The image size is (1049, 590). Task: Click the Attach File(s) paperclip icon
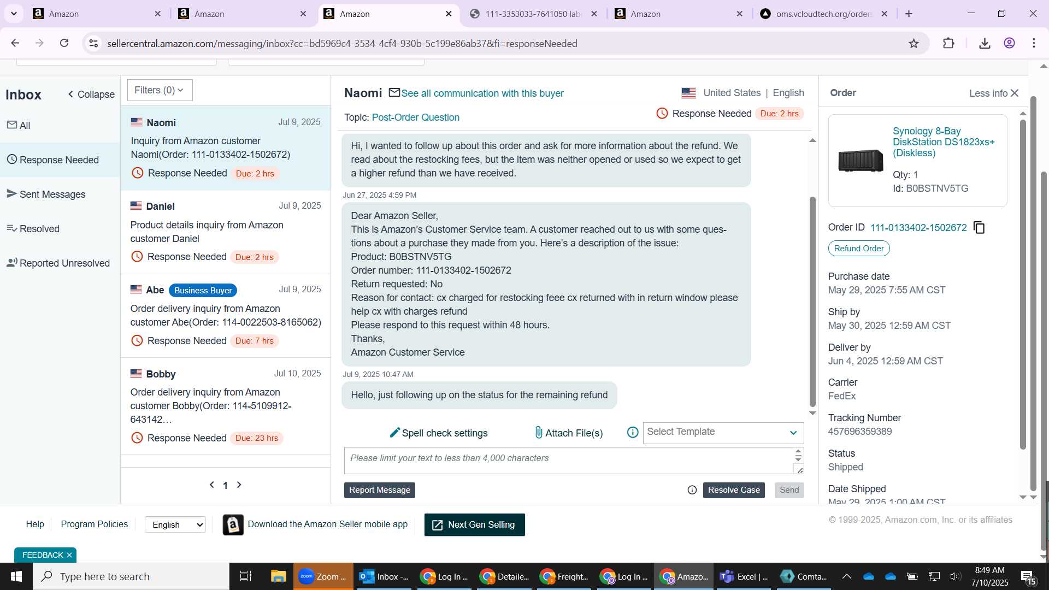pyautogui.click(x=539, y=433)
